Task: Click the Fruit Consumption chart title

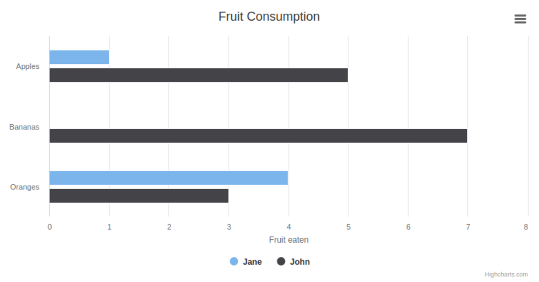Action: [x=269, y=17]
